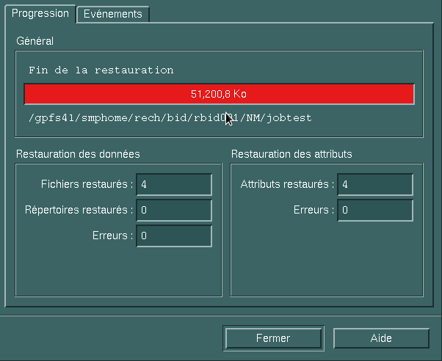
Task: Click the Erreurs field under Restauration des attributs
Action: click(375, 210)
